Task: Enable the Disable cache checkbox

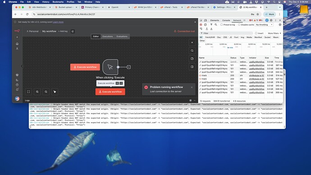Action: coord(239,25)
